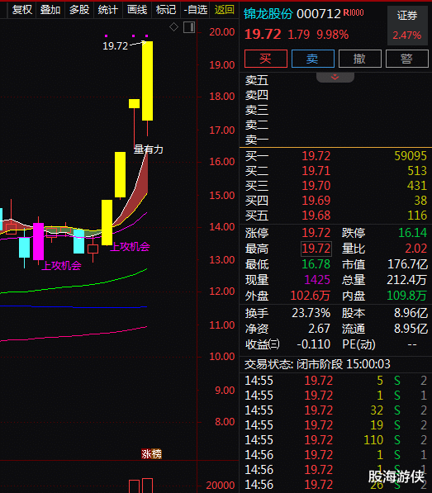The image size is (432, 493).
Task: Click the 买一 volume 59095
Action: [411, 156]
